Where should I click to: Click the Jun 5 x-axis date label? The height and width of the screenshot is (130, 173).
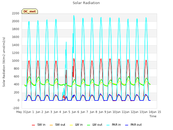[x=66, y=112]
